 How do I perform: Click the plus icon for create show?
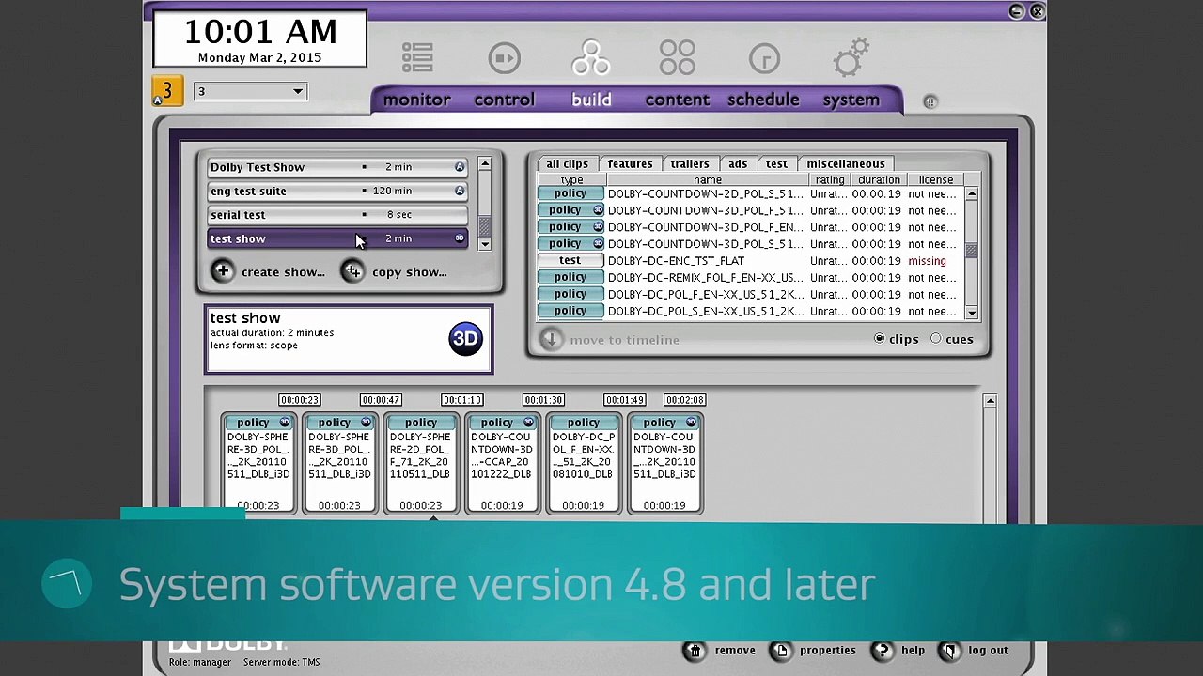click(222, 271)
